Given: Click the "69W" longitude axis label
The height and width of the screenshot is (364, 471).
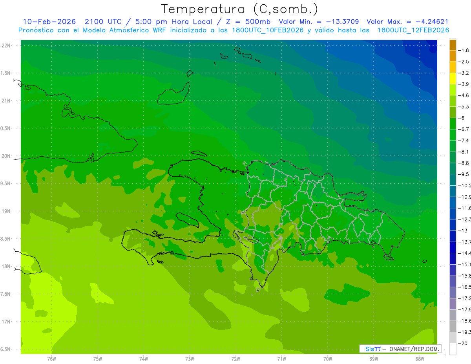Looking at the screenshot, I should [x=374, y=359].
